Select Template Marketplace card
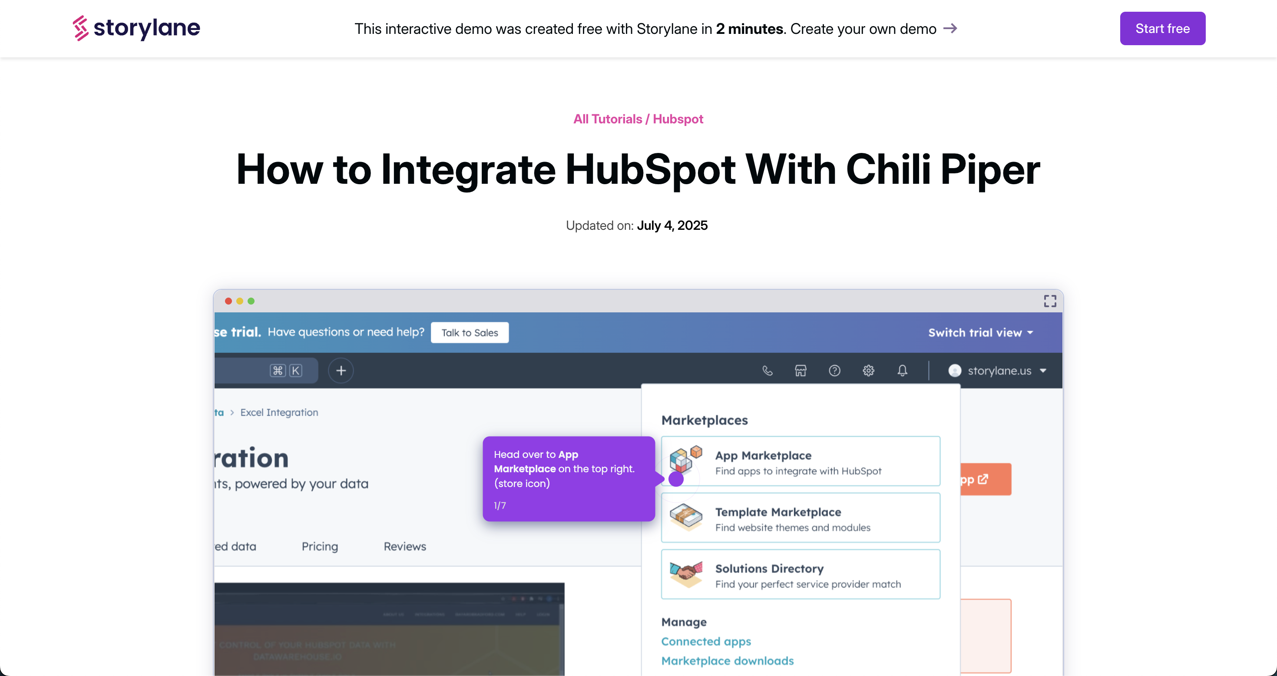Image resolution: width=1277 pixels, height=676 pixels. click(x=800, y=518)
